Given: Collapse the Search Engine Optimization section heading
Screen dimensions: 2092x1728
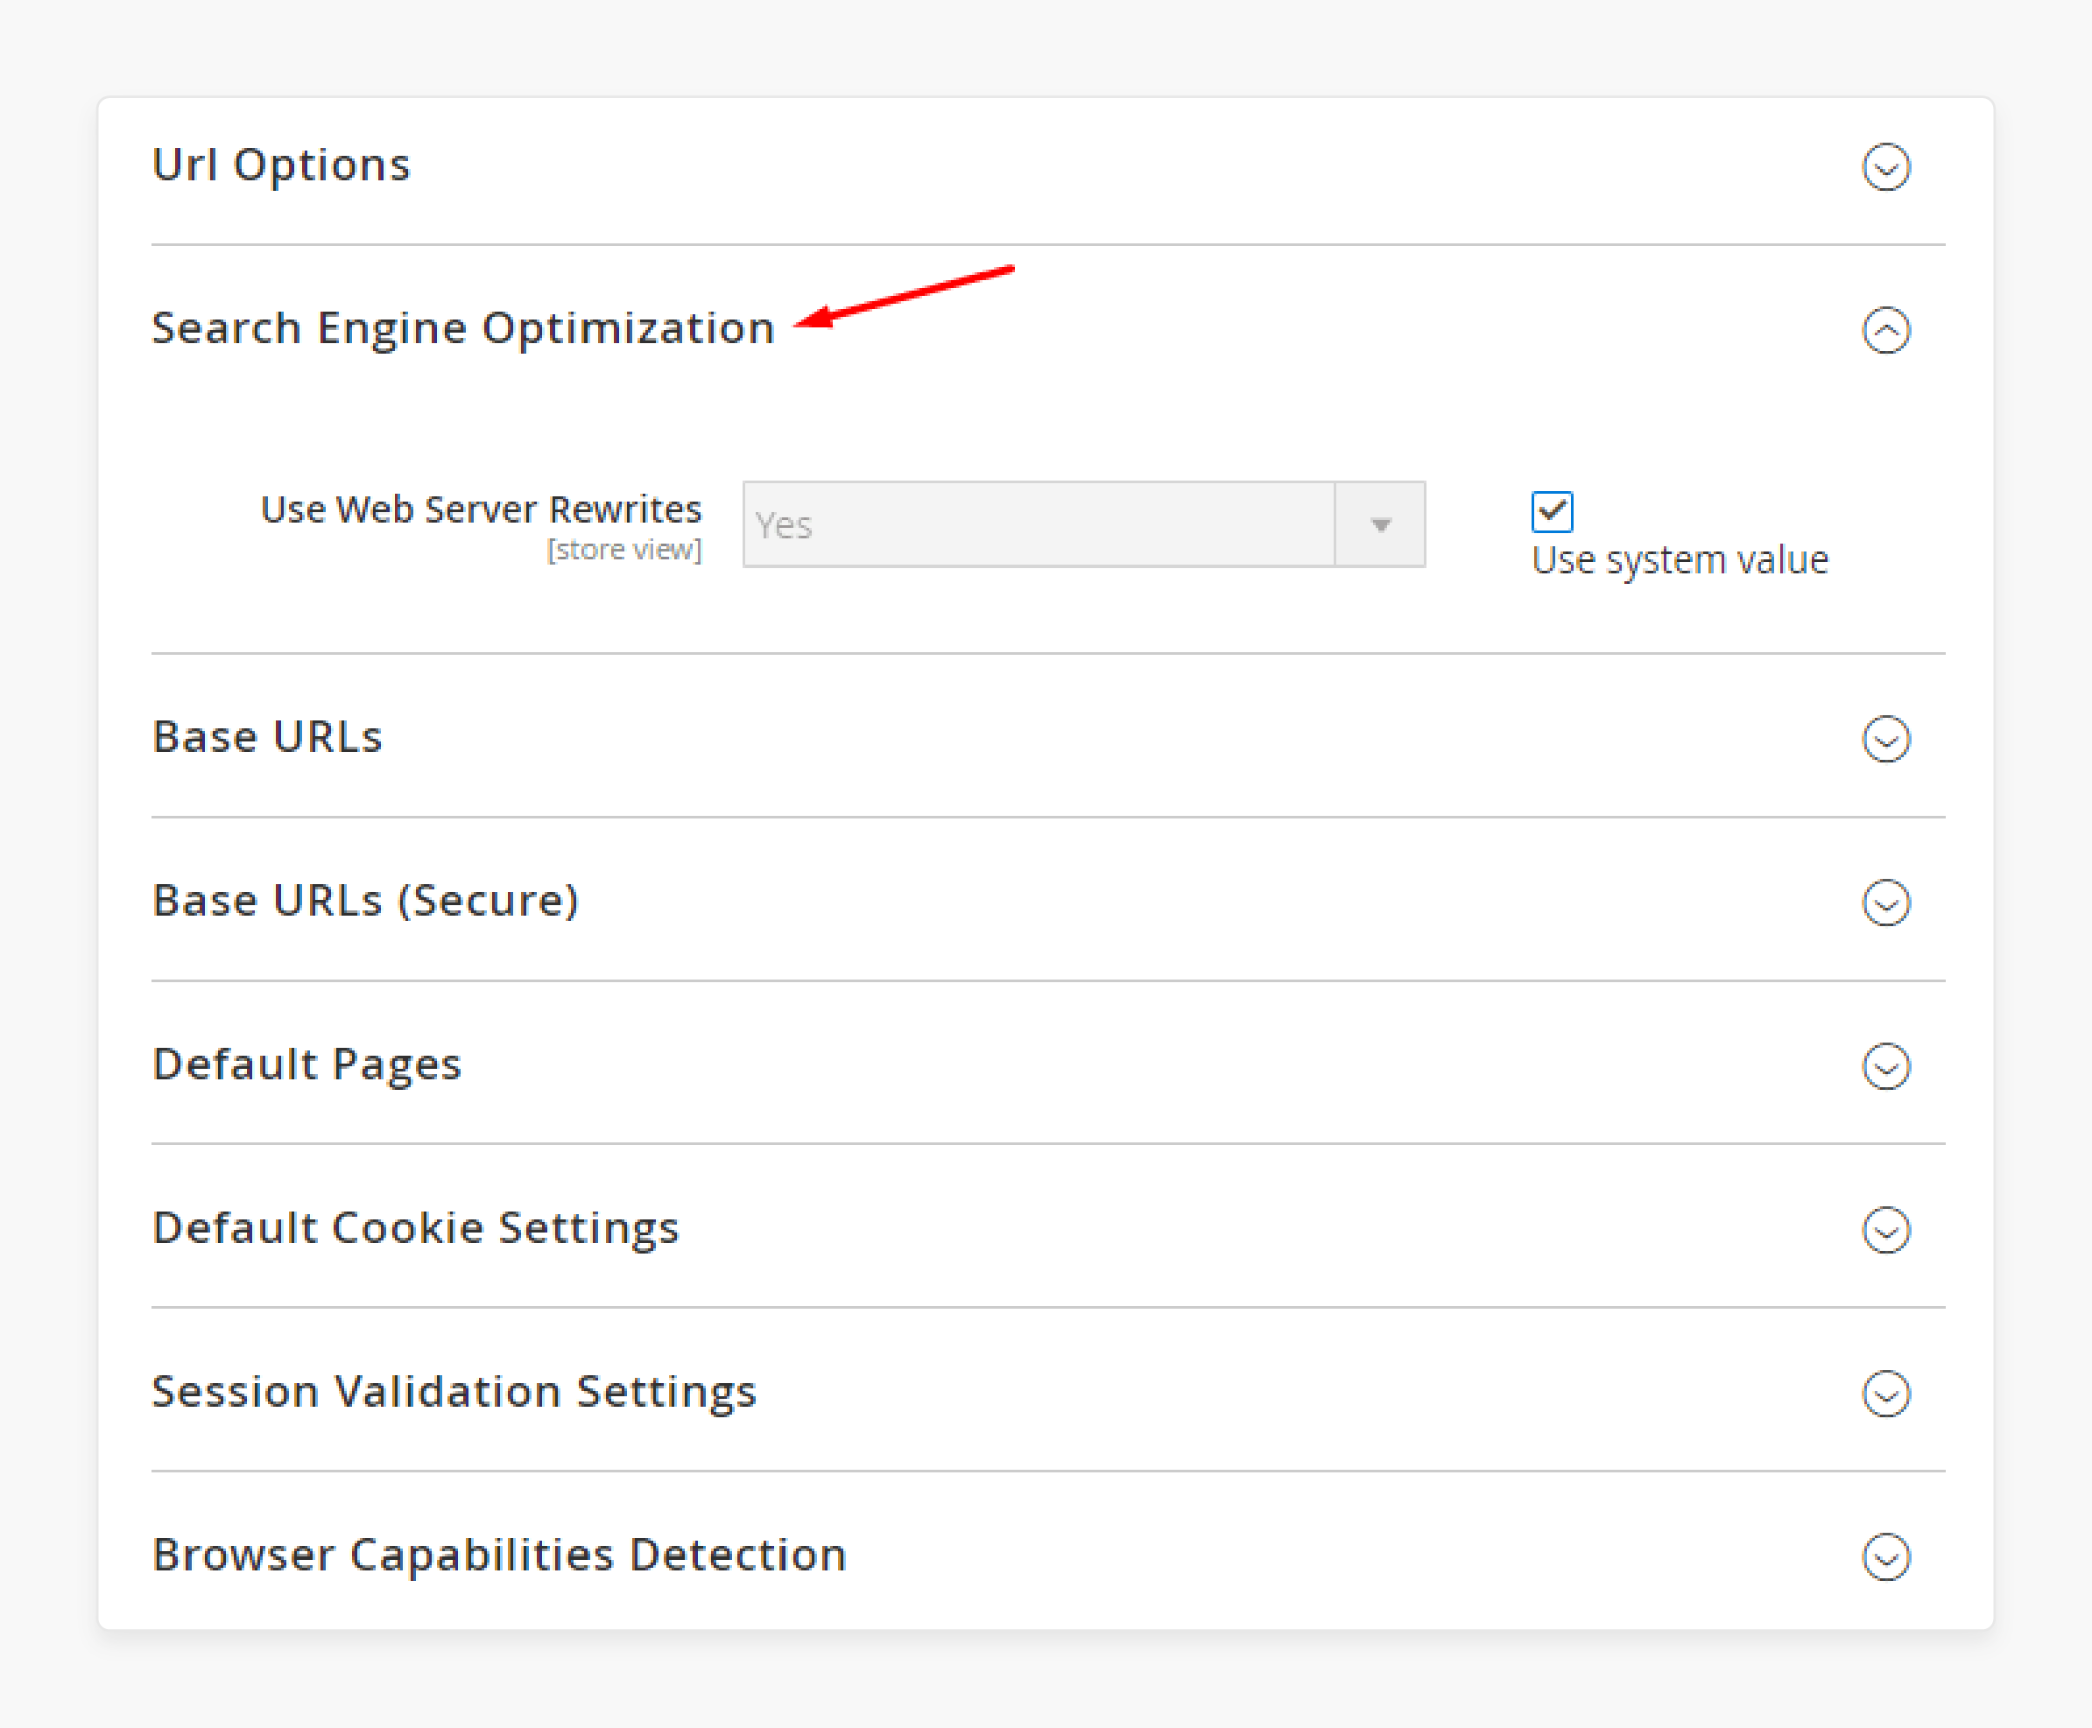Looking at the screenshot, I should [463, 329].
